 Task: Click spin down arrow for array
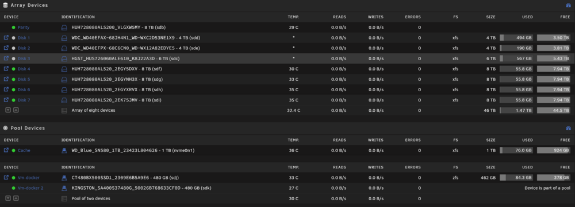tap(8, 110)
